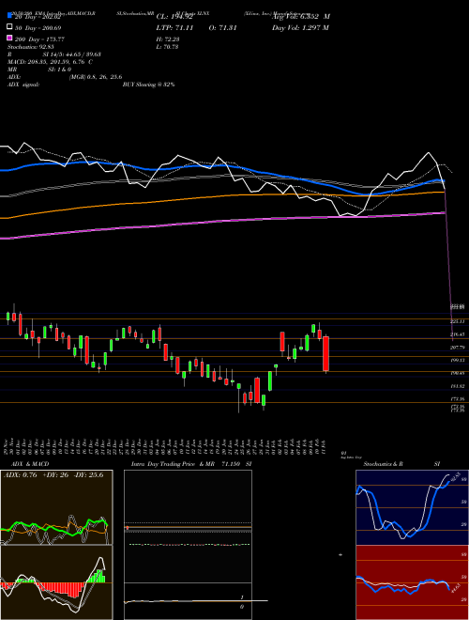Click the MACD histogram chart panel

[56, 582]
